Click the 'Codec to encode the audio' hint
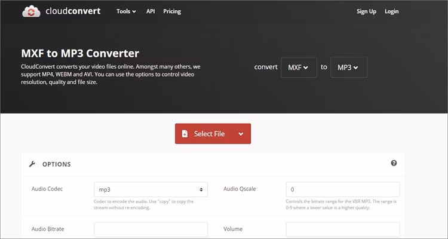448x239 pixels. click(144, 204)
